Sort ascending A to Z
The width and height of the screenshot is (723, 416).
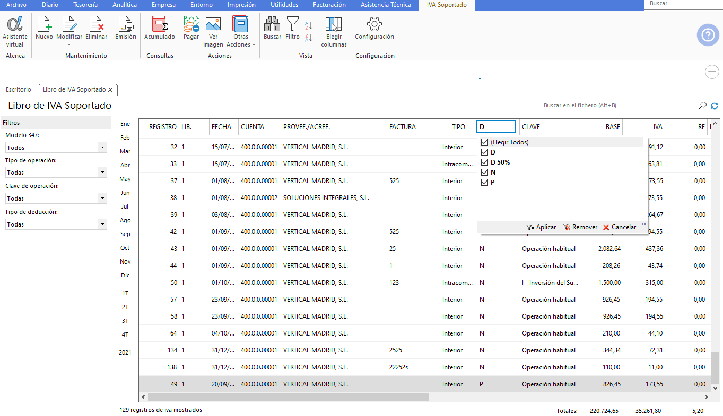point(309,25)
